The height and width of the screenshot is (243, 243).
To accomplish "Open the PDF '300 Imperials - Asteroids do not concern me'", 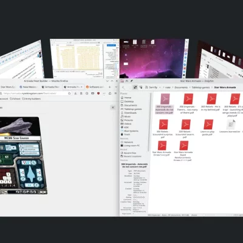I will click(165, 104).
